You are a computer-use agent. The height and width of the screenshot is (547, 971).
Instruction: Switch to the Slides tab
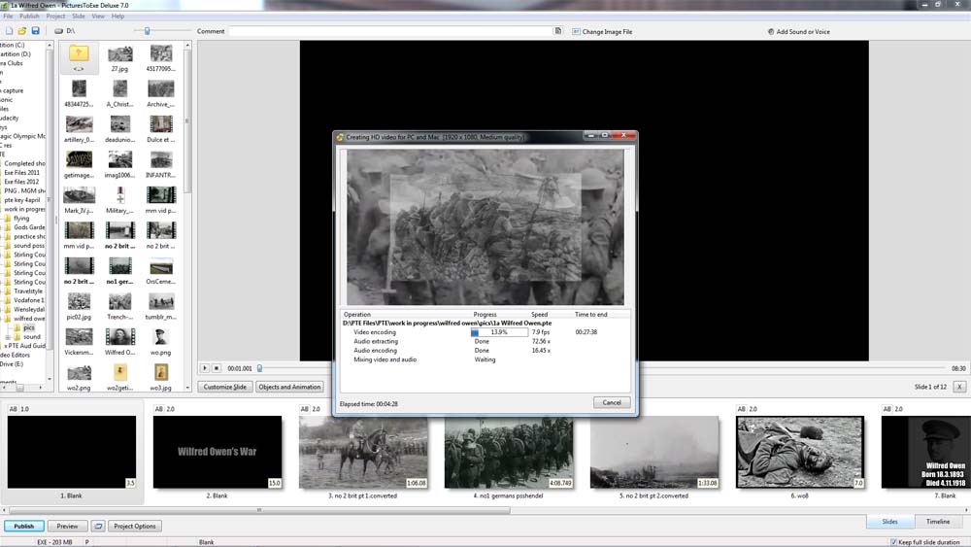(889, 522)
